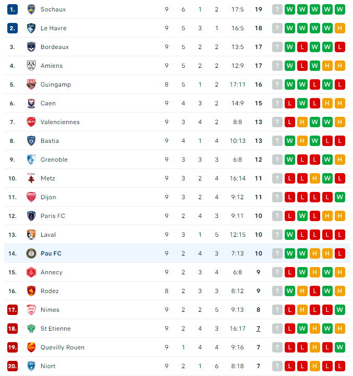The height and width of the screenshot is (376, 353).
Task: Open the Caen team link
Action: 48,103
